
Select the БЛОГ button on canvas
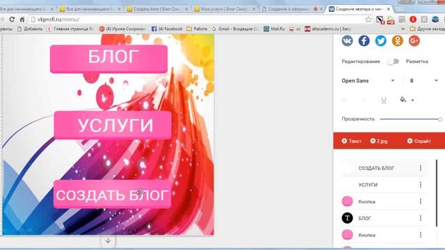[108, 59]
